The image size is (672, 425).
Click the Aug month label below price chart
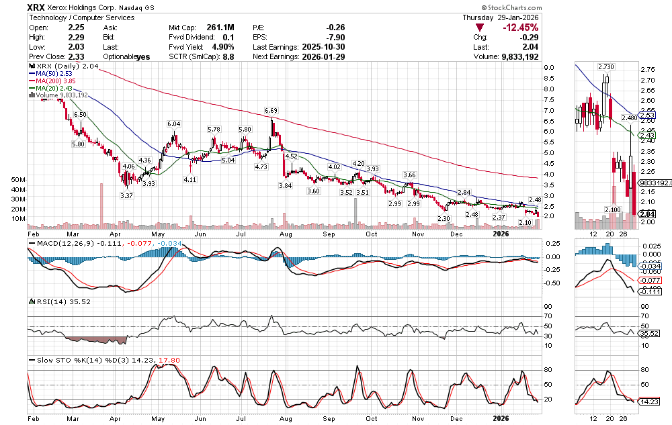click(x=285, y=234)
